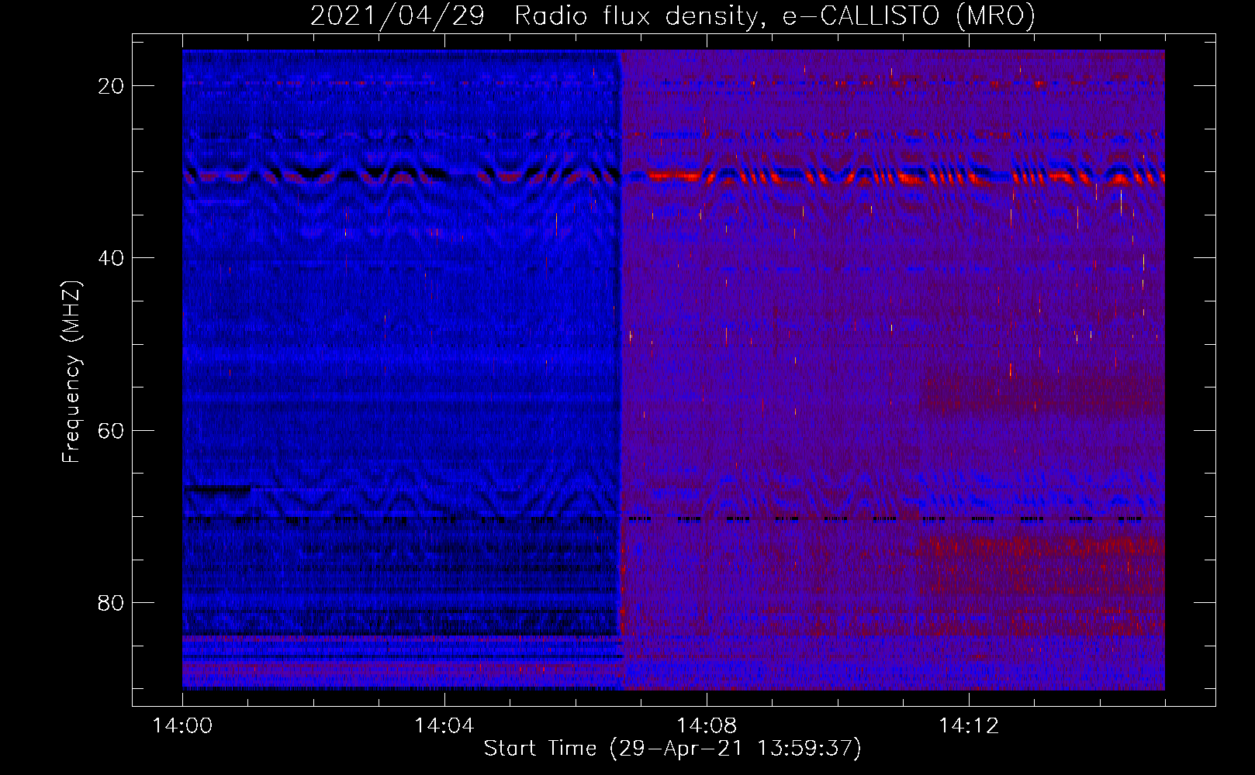Click the 14:00 time tick label
Image resolution: width=1255 pixels, height=775 pixels.
point(182,726)
